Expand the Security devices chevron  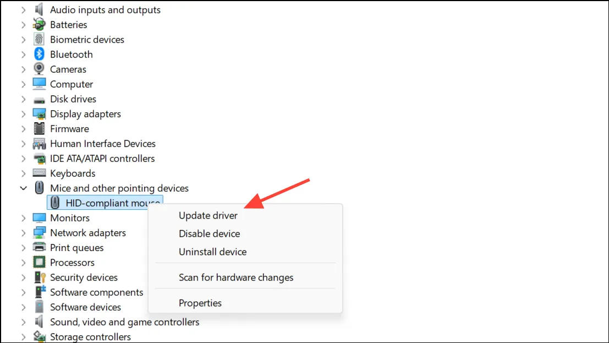pos(23,277)
